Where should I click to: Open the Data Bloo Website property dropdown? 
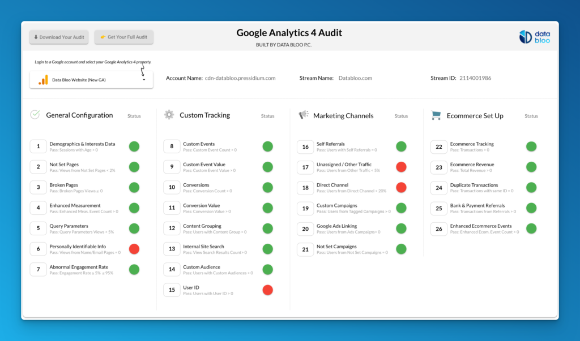click(x=91, y=80)
